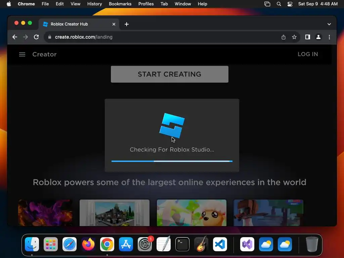Open App Store from the dock
This screenshot has width=344, height=258.
[x=126, y=244]
